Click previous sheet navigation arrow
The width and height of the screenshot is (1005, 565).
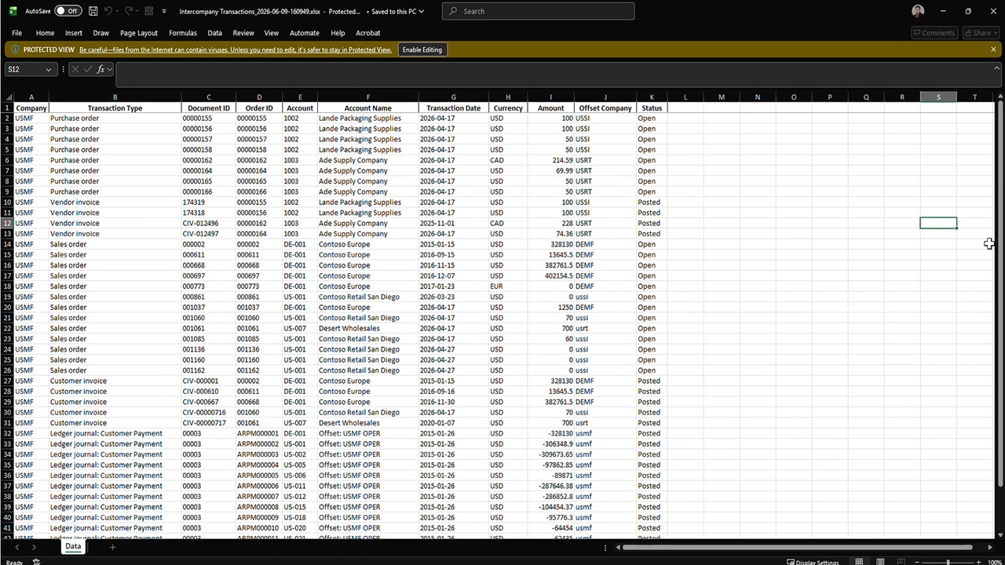(x=16, y=547)
